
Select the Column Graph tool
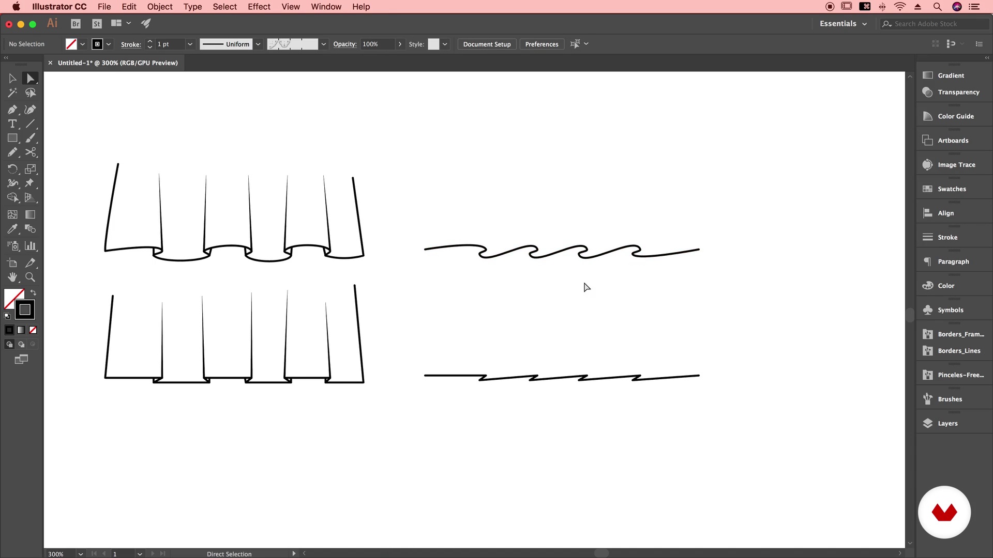point(31,246)
